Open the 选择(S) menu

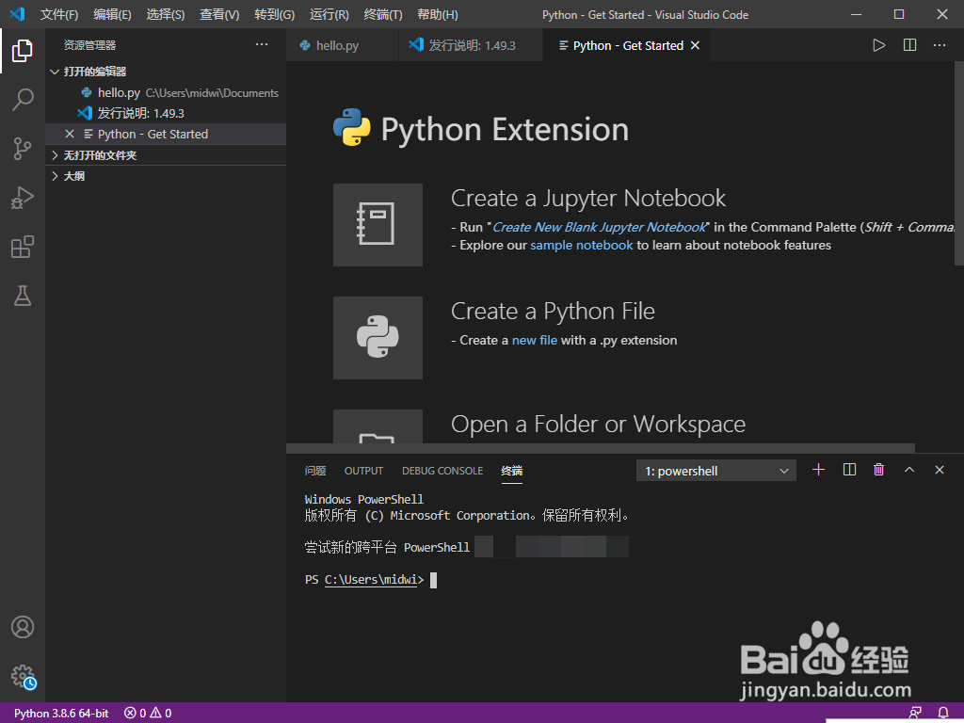pos(166,14)
